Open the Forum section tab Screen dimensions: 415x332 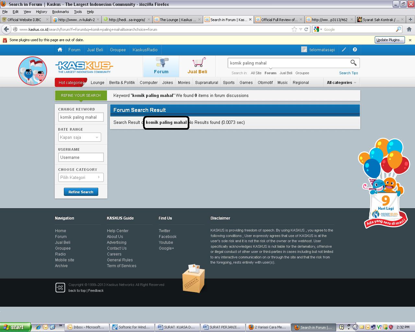(161, 66)
